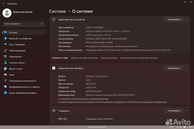Image resolution: width=194 pixels, height=129 pixels.
Task: Open Защита системы link
Action: (x=109, y=58)
